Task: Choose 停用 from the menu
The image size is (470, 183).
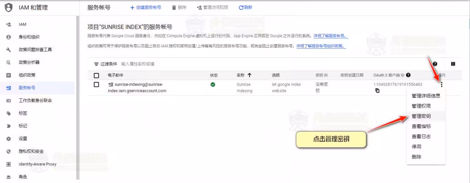Action: (x=426, y=147)
